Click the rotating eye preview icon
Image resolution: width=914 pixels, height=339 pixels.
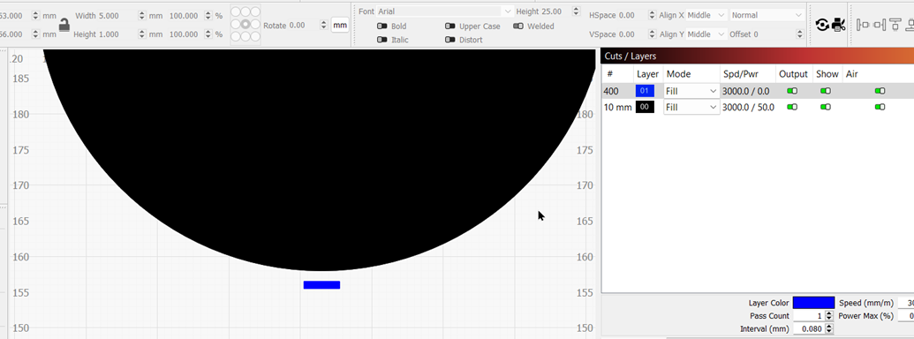tap(822, 25)
